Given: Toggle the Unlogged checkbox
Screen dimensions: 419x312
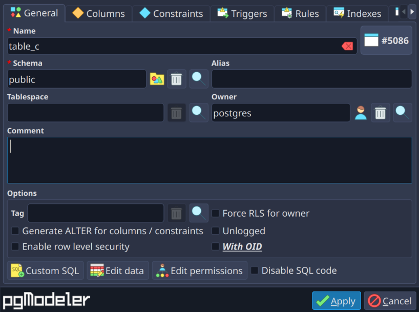Looking at the screenshot, I should [216, 231].
